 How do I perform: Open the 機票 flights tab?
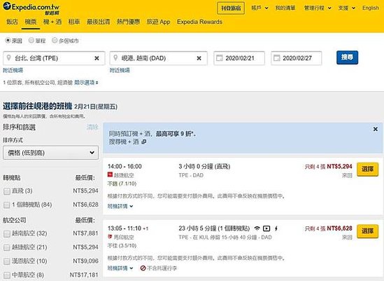coord(31,22)
